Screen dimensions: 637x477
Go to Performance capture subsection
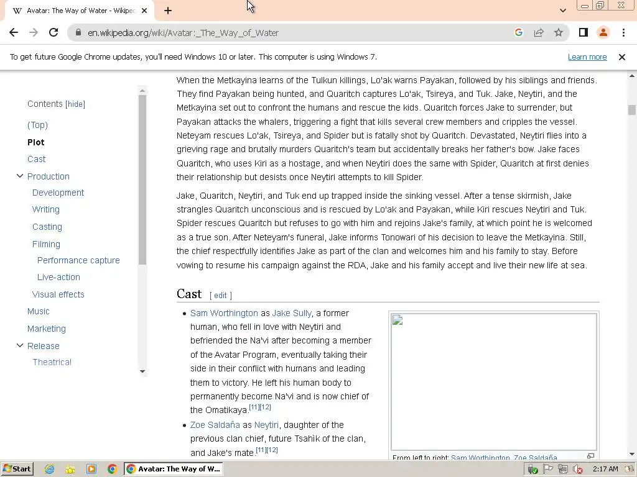(x=78, y=260)
